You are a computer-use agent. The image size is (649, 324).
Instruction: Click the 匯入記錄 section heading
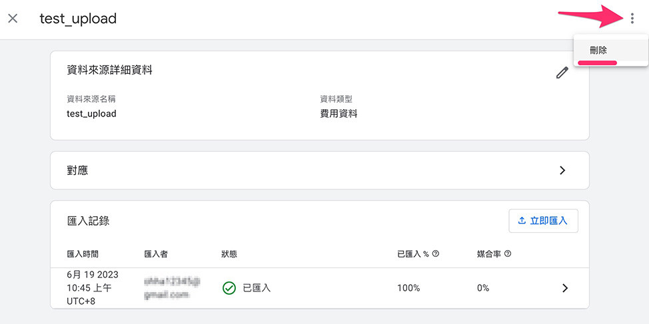(89, 221)
